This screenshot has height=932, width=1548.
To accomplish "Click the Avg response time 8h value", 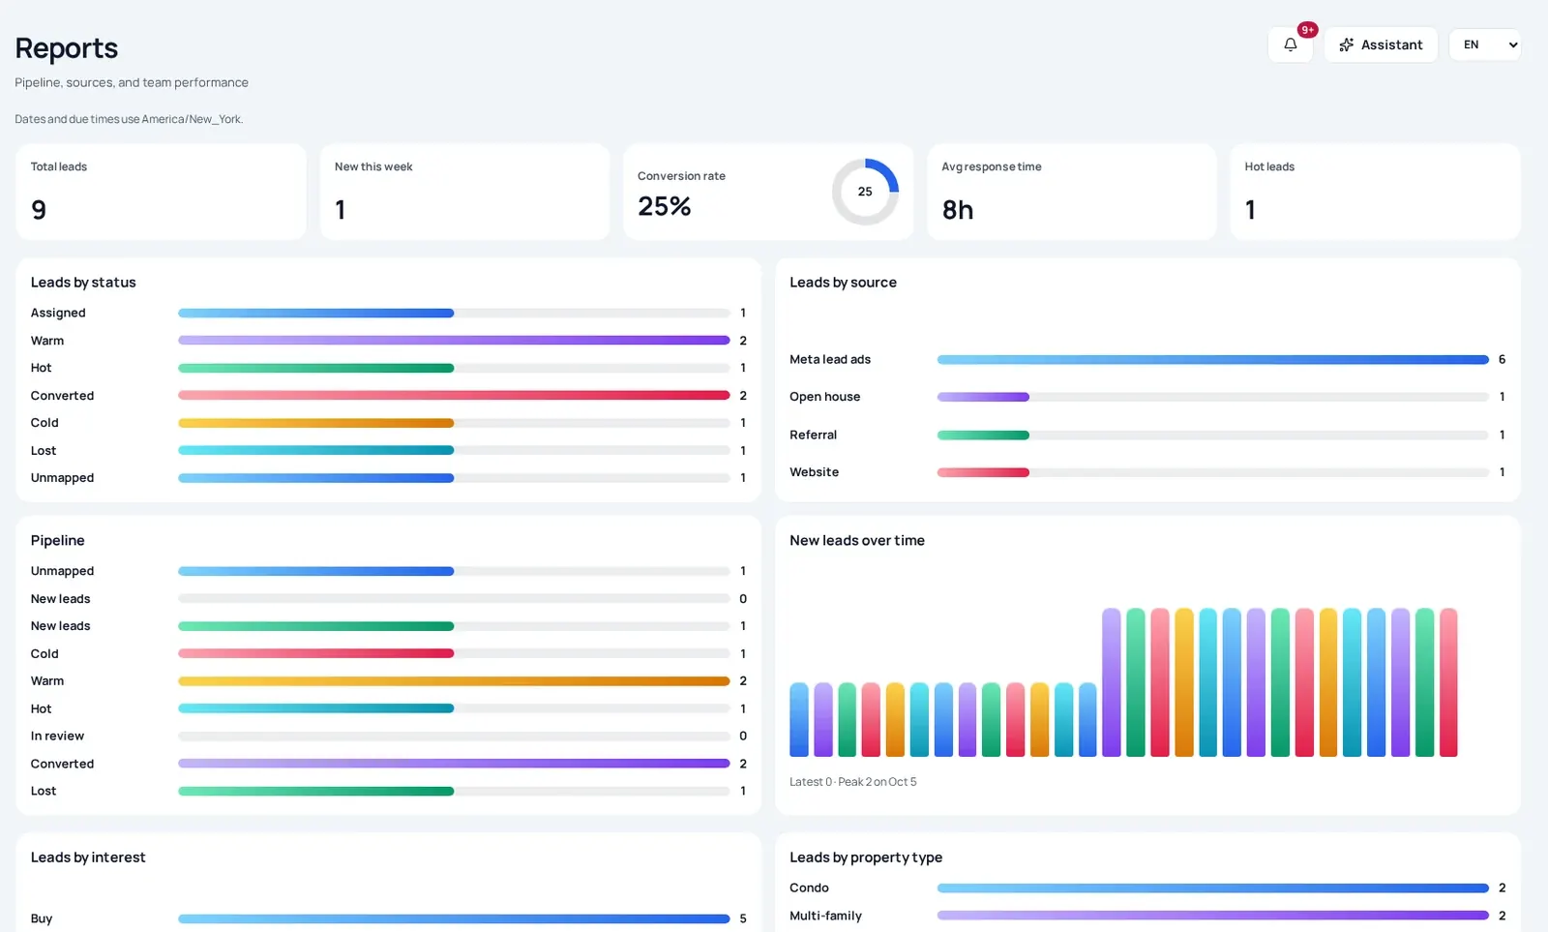I will click(x=958, y=210).
